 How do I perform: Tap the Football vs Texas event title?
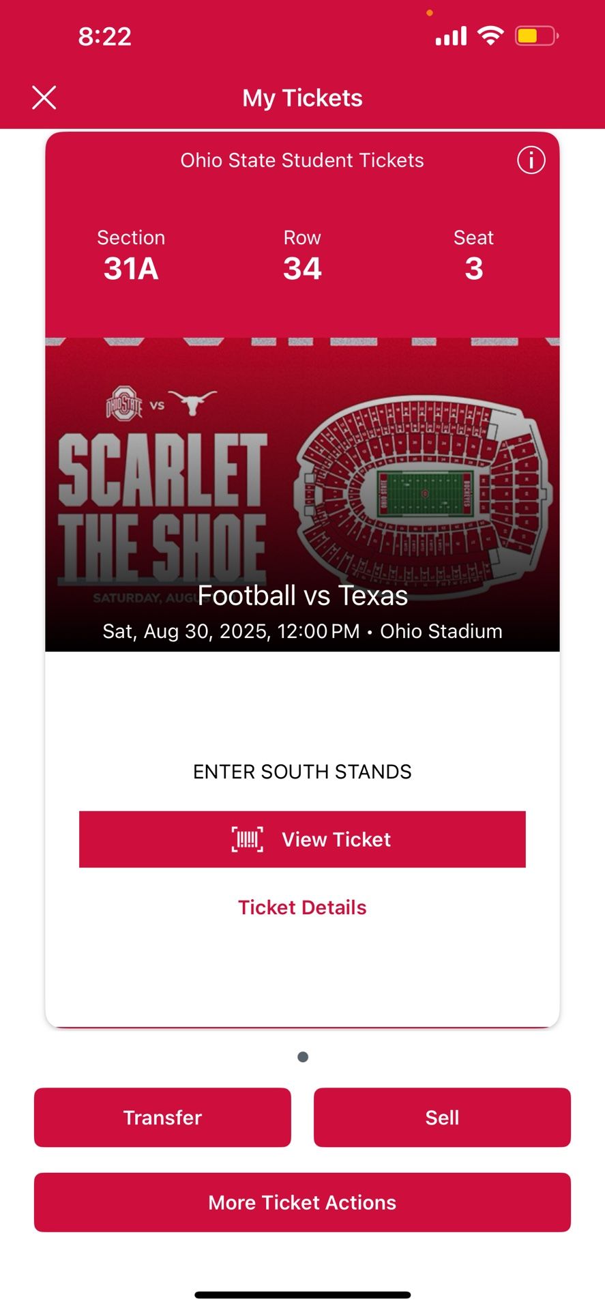pos(302,596)
